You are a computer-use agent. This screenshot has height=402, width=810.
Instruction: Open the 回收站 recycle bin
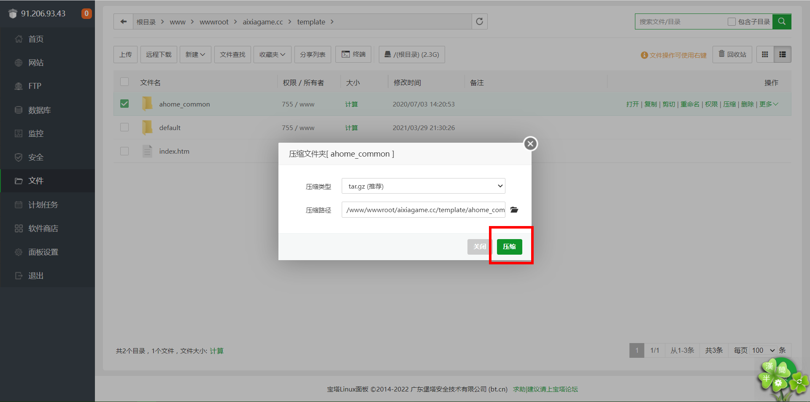(x=732, y=54)
